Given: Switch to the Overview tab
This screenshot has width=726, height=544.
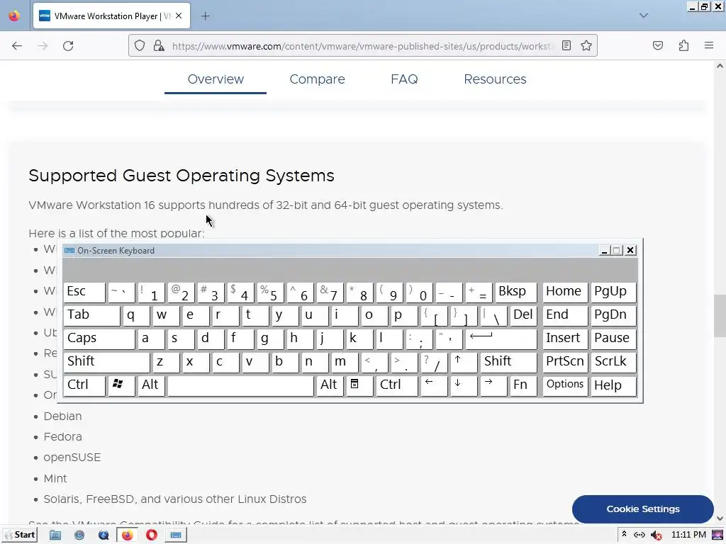Looking at the screenshot, I should 216,79.
